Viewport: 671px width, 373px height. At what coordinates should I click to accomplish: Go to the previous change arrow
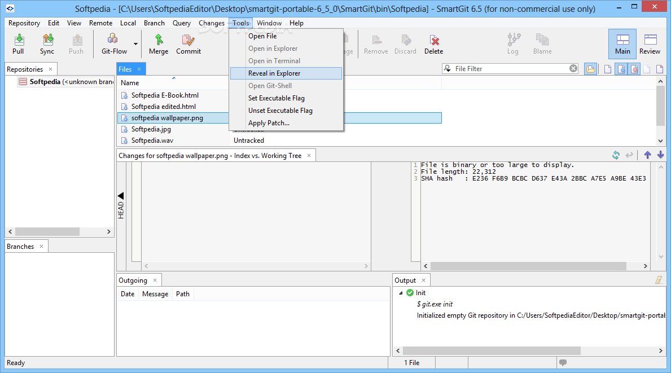(647, 155)
